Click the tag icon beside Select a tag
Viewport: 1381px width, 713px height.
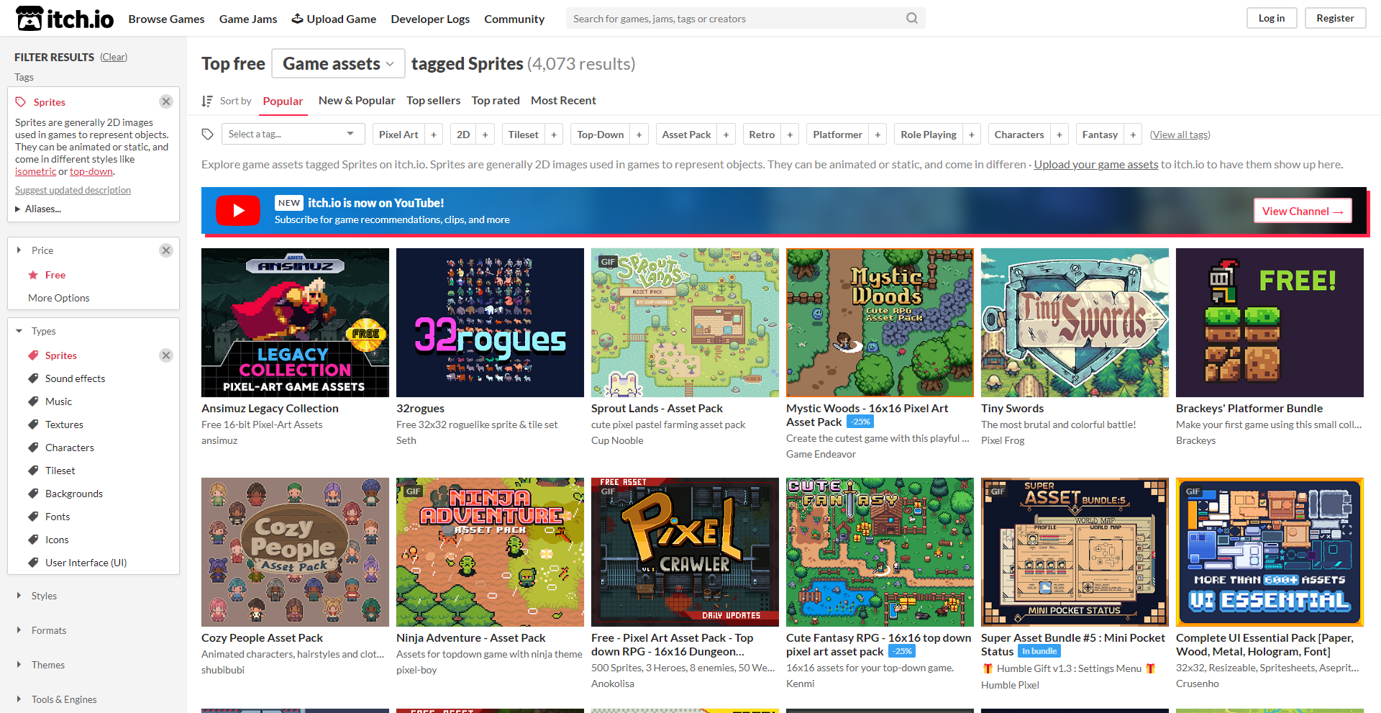pos(208,135)
